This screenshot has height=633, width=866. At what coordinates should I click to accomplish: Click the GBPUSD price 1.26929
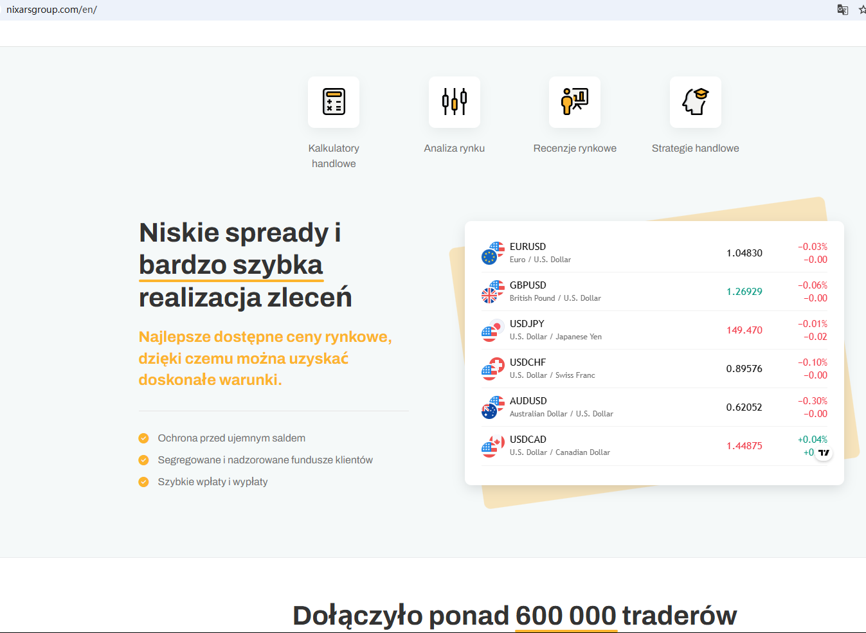tap(744, 292)
